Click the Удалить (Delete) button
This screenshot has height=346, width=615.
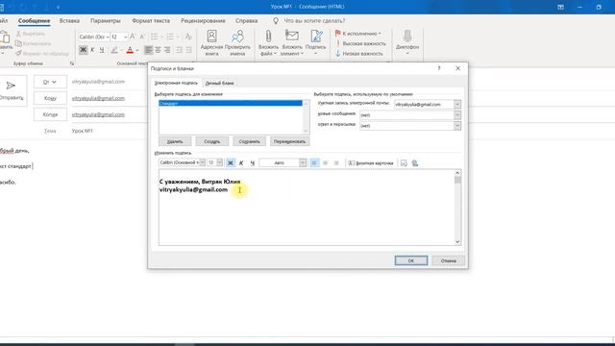click(x=175, y=141)
